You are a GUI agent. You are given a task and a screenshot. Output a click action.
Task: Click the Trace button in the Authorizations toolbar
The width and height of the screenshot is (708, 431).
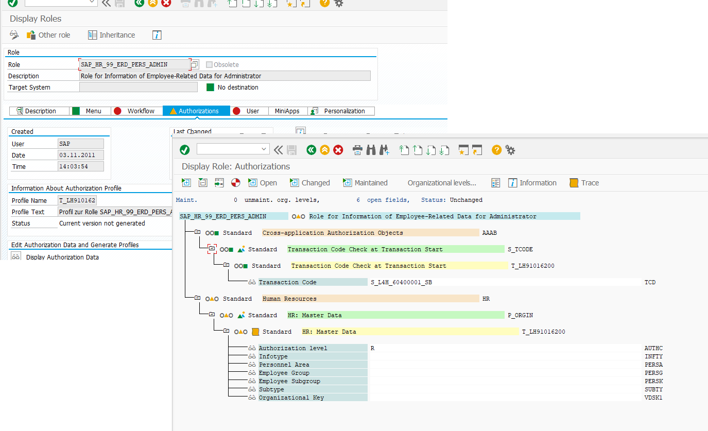(x=584, y=183)
